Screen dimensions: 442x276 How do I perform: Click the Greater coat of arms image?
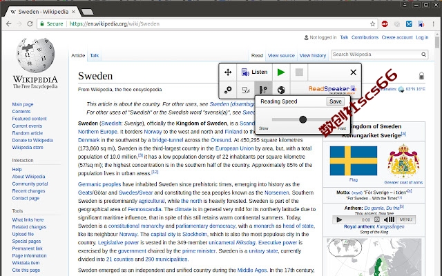pyautogui.click(x=403, y=161)
